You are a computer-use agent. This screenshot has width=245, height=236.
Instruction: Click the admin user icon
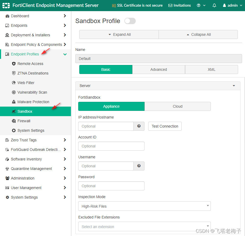click(224, 6)
